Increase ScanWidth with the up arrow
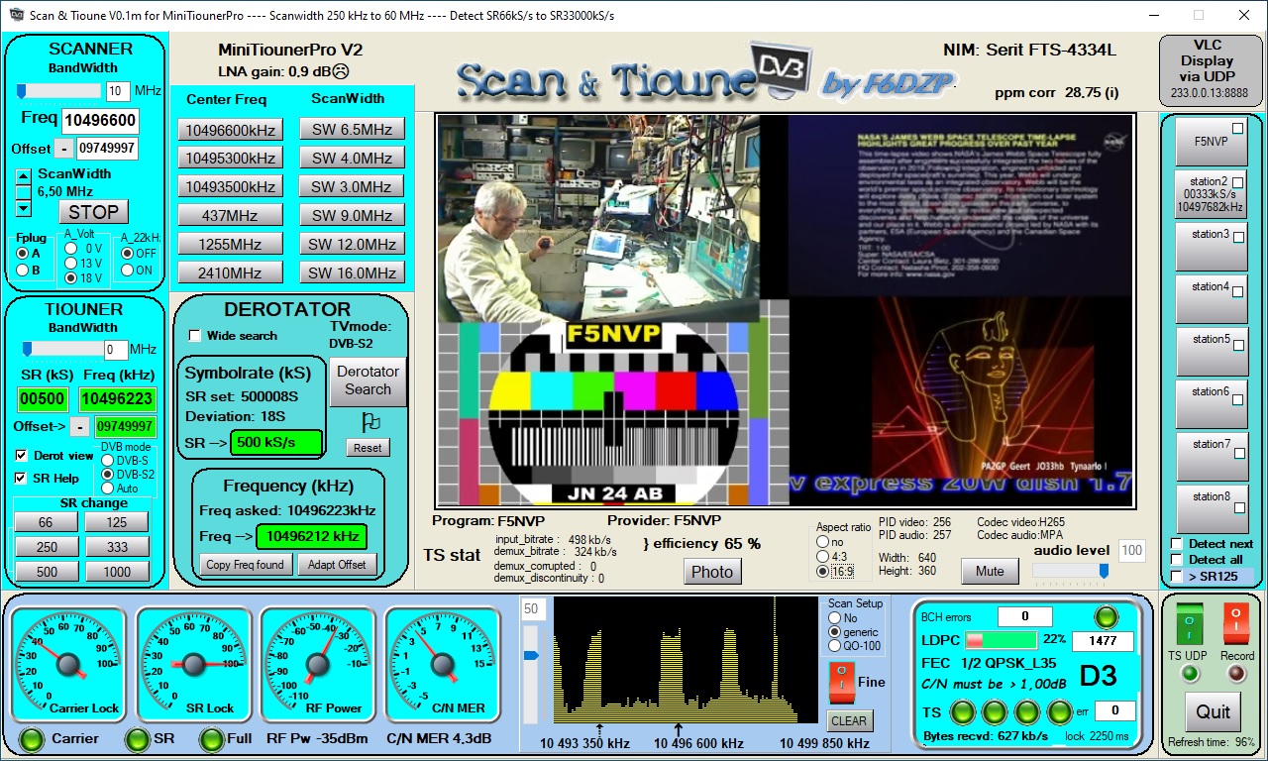The image size is (1268, 761). (x=25, y=177)
